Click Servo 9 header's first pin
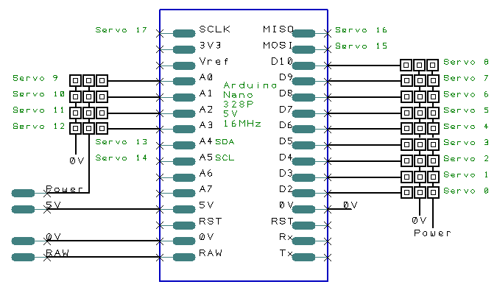Image resolution: width=497 pixels, height=290 pixels. point(75,80)
